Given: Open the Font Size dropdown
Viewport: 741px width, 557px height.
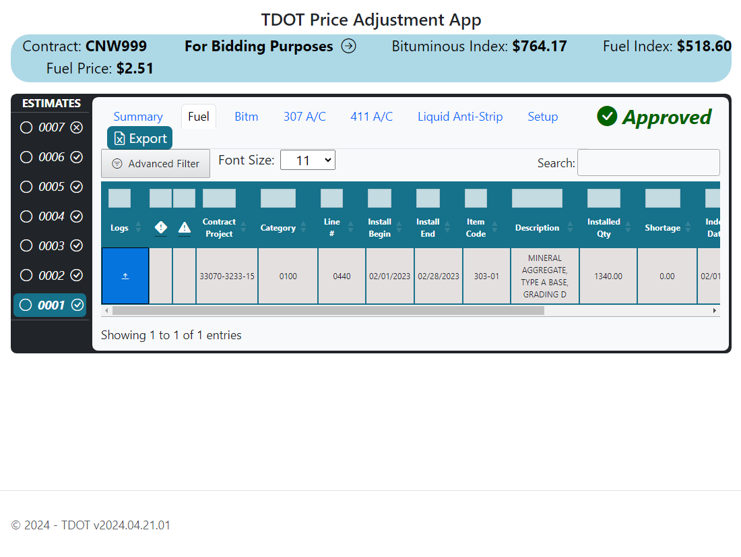Looking at the screenshot, I should point(308,160).
